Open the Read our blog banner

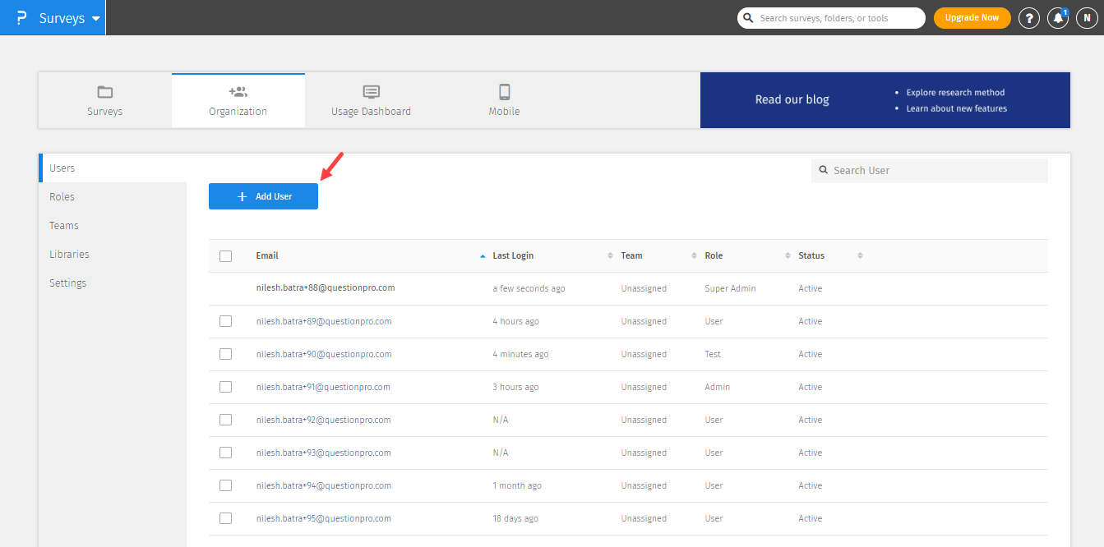(x=792, y=99)
